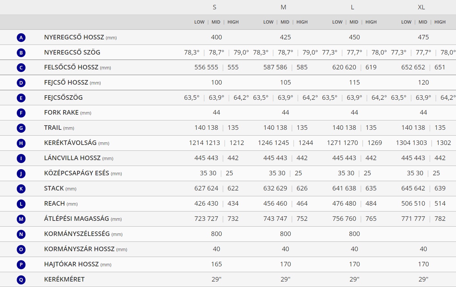Click the crank length value 165
The width and height of the screenshot is (456, 287).
coord(217,264)
